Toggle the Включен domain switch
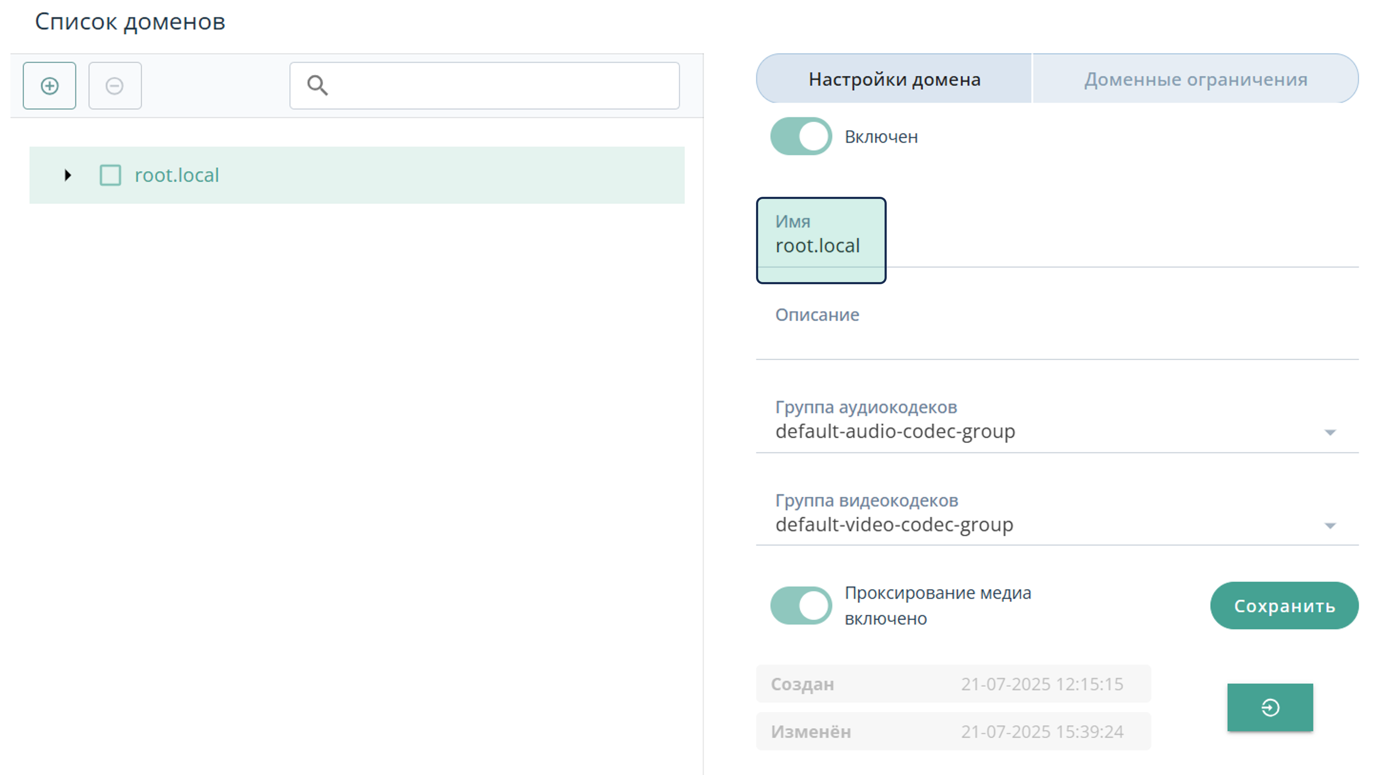This screenshot has width=1378, height=775. pos(800,137)
